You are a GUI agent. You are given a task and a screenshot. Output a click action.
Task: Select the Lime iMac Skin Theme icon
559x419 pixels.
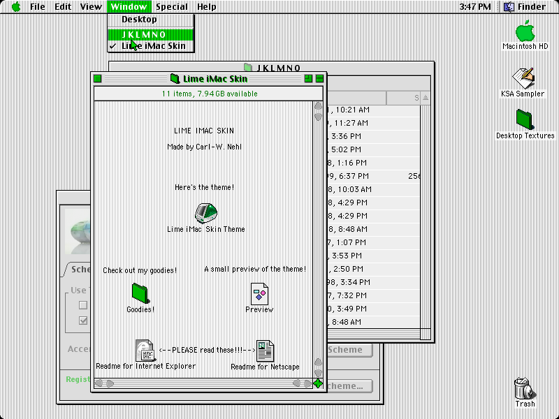[x=206, y=213]
